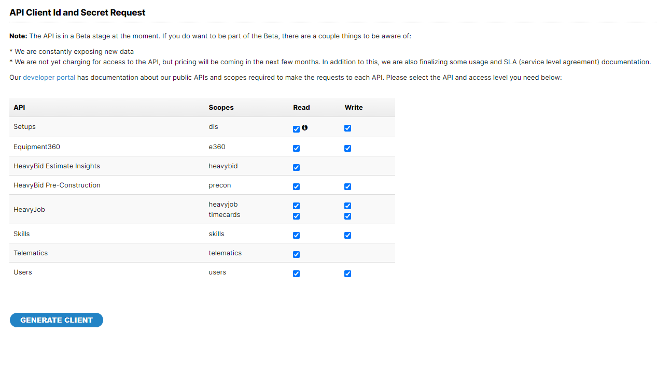This screenshot has width=657, height=377.
Task: Disable Write access for Setups
Action: point(347,128)
